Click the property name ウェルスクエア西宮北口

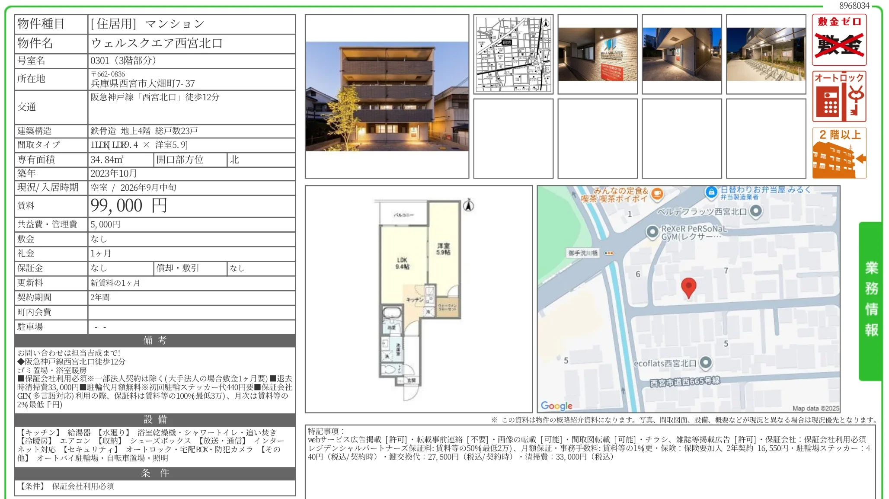click(157, 43)
